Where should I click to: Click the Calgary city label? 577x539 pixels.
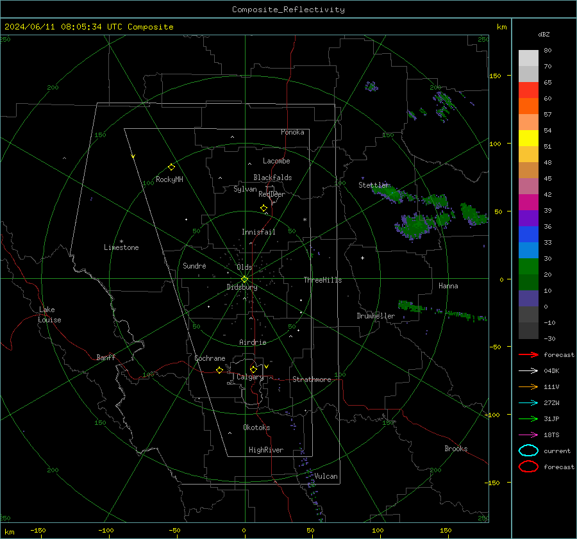250,377
